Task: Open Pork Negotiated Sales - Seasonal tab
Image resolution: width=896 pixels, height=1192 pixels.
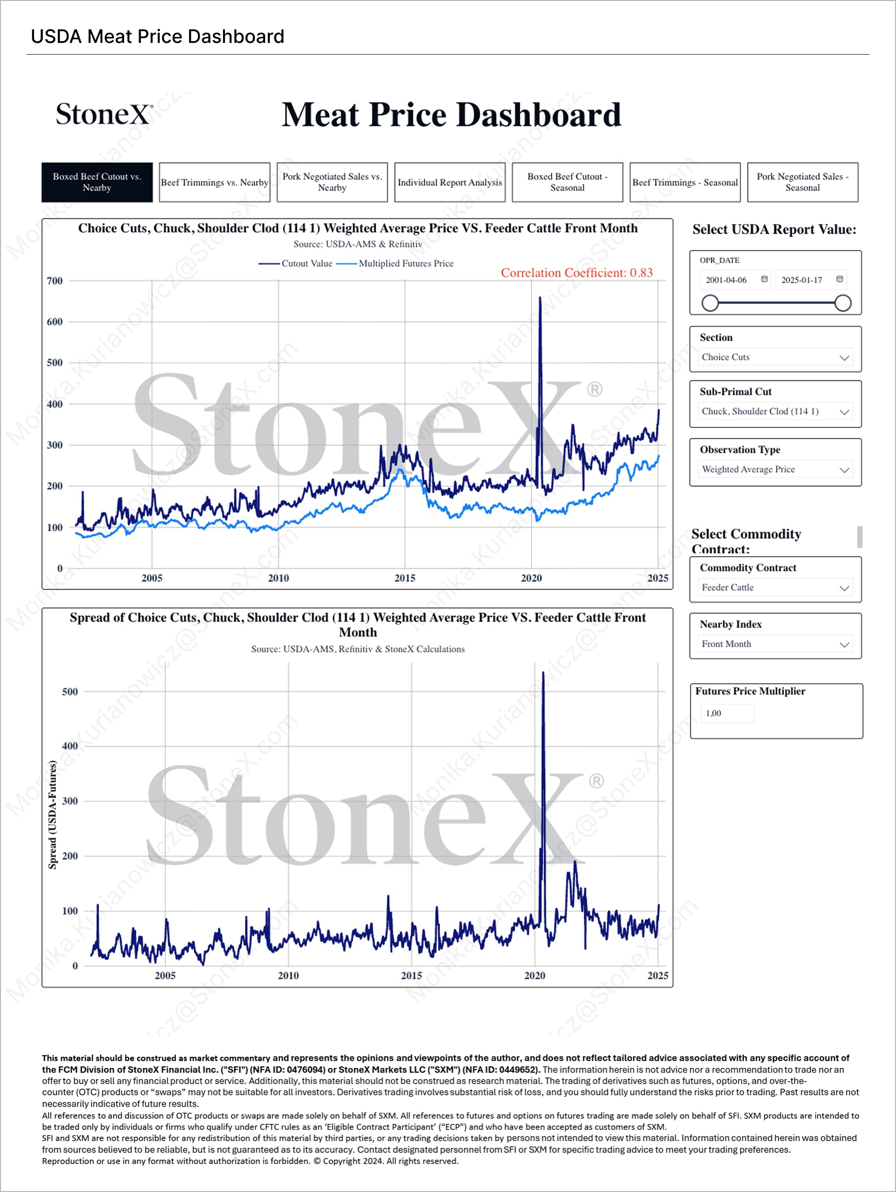Action: pyautogui.click(x=803, y=182)
